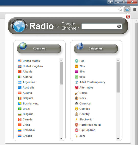Open the Categories header section
The height and width of the screenshot is (145, 138).
pyautogui.click(x=96, y=48)
